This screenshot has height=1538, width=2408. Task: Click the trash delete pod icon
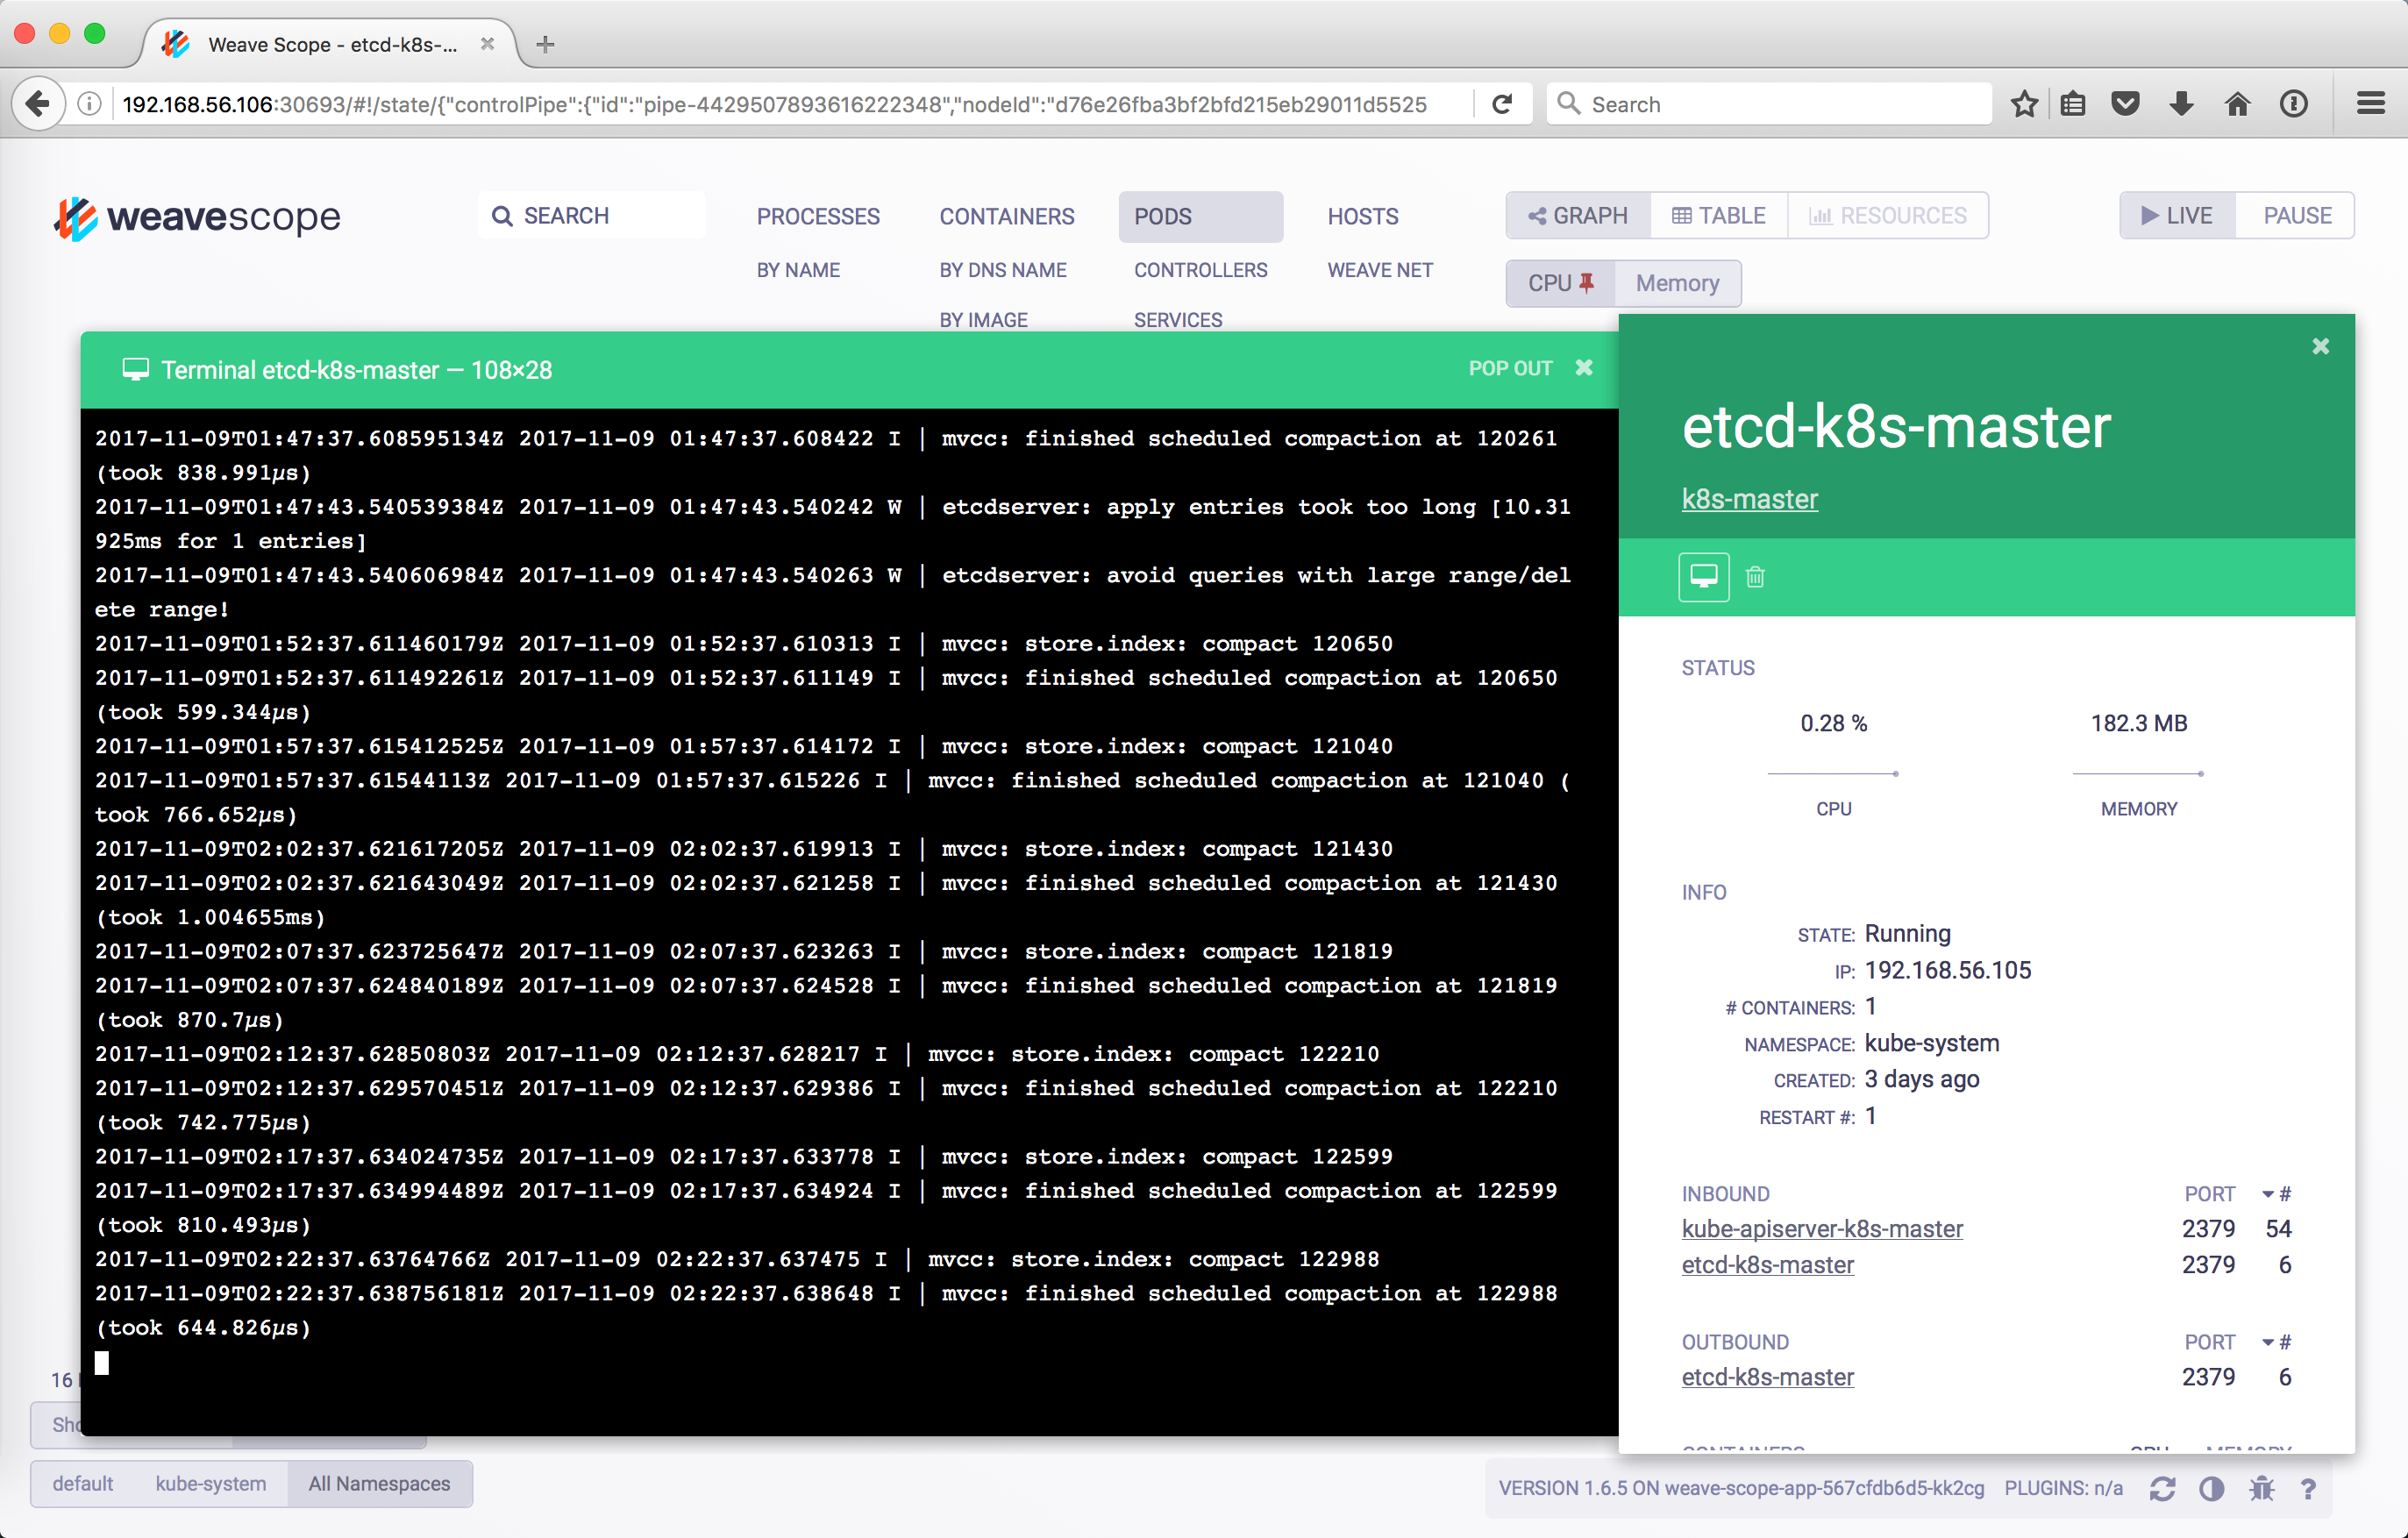point(1755,577)
